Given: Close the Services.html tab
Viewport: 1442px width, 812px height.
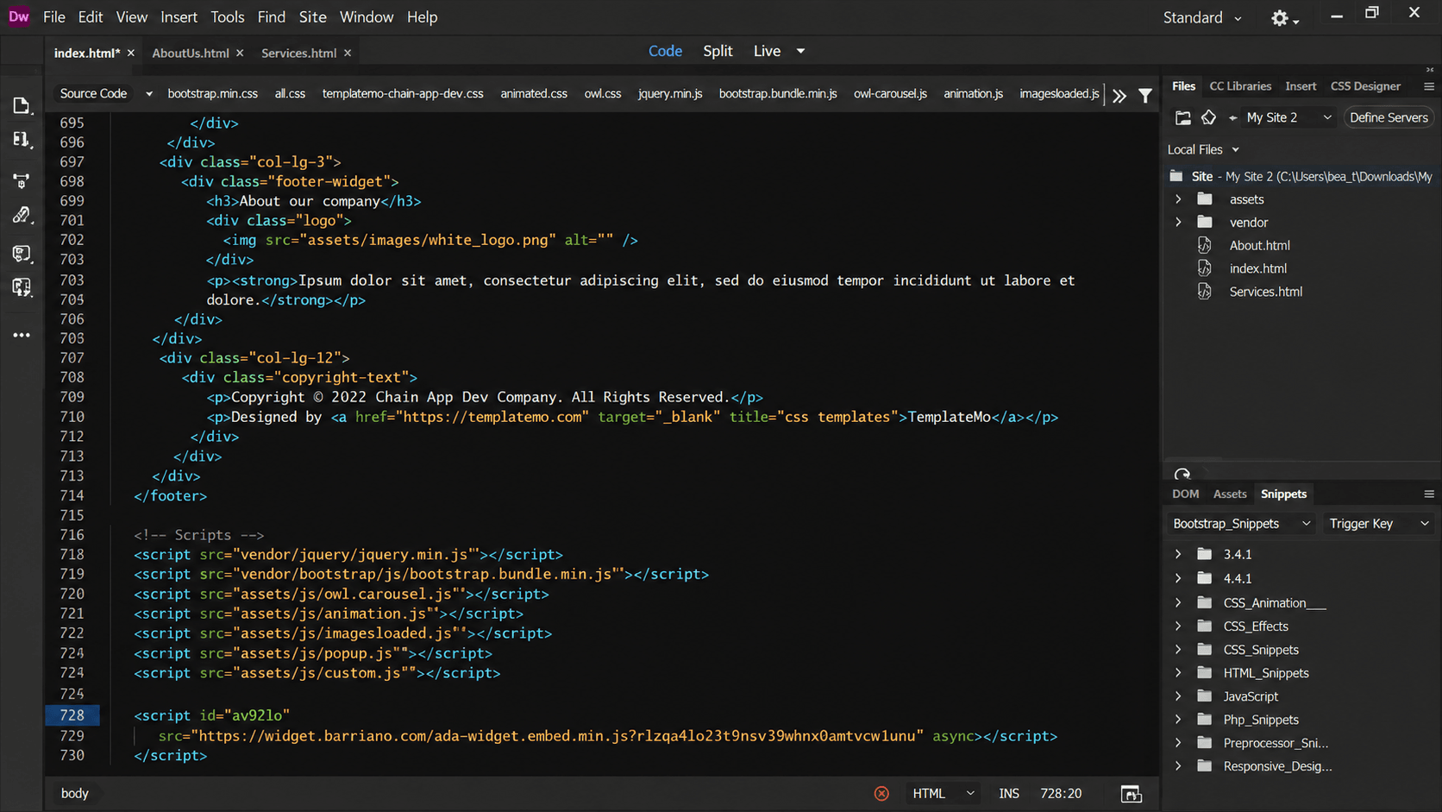Looking at the screenshot, I should [x=348, y=53].
